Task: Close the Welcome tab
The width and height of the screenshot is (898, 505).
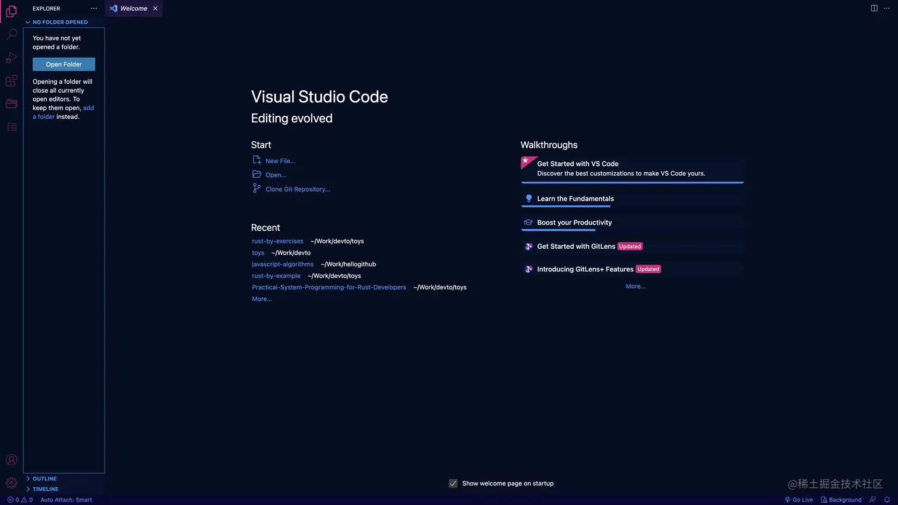Action: 156,8
